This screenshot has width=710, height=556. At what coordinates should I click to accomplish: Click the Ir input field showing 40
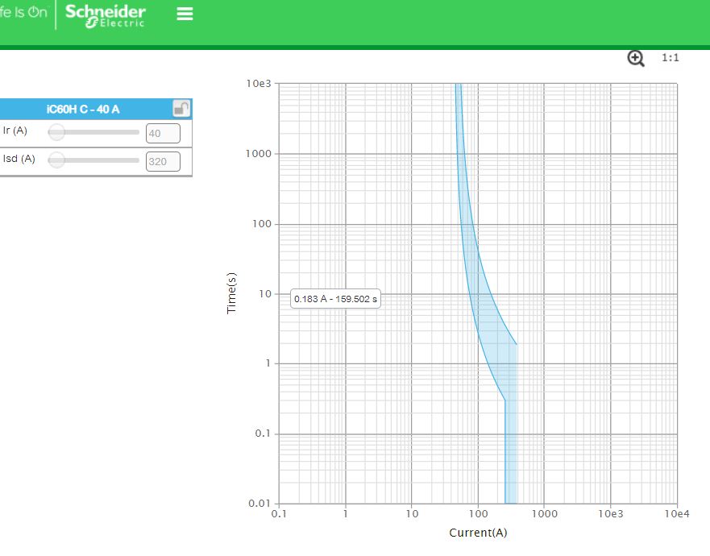[x=163, y=134]
